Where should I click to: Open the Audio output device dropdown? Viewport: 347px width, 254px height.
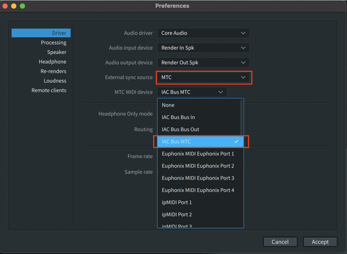203,63
